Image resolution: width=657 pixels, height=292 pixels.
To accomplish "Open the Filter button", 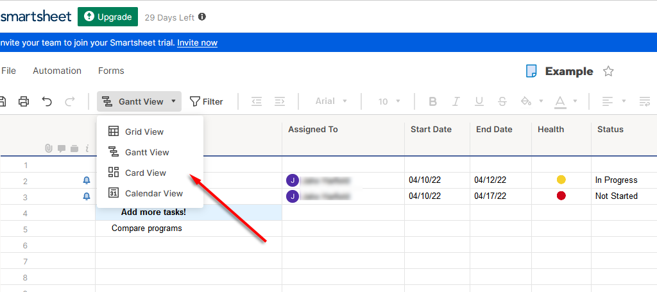I will click(x=207, y=101).
